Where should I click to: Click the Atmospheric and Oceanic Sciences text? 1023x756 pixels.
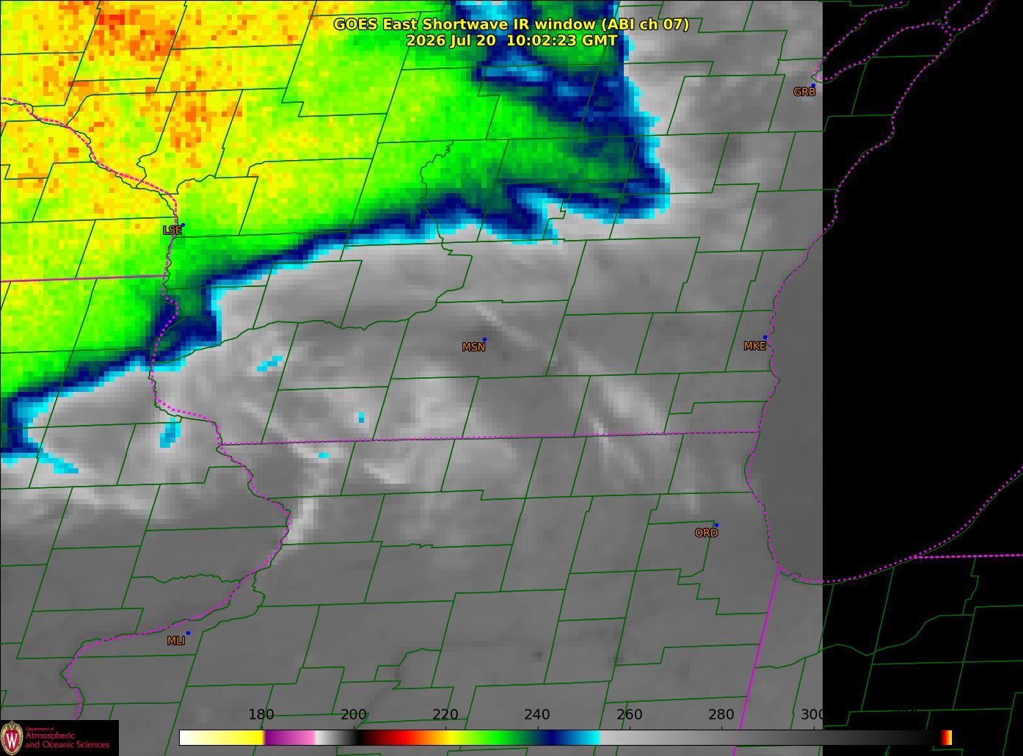[x=68, y=740]
